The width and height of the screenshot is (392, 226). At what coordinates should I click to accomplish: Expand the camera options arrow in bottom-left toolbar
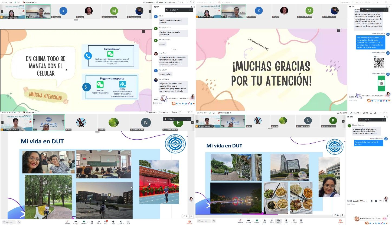click(x=79, y=221)
